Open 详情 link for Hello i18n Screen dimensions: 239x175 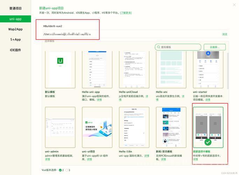(x=147, y=156)
